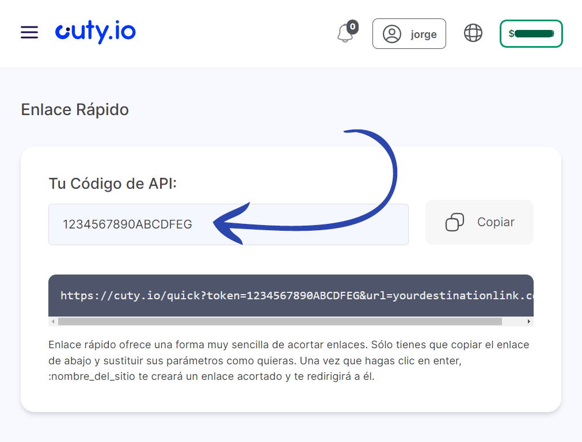
Task: Click the person silhouette inside the jorge button
Action: (392, 34)
